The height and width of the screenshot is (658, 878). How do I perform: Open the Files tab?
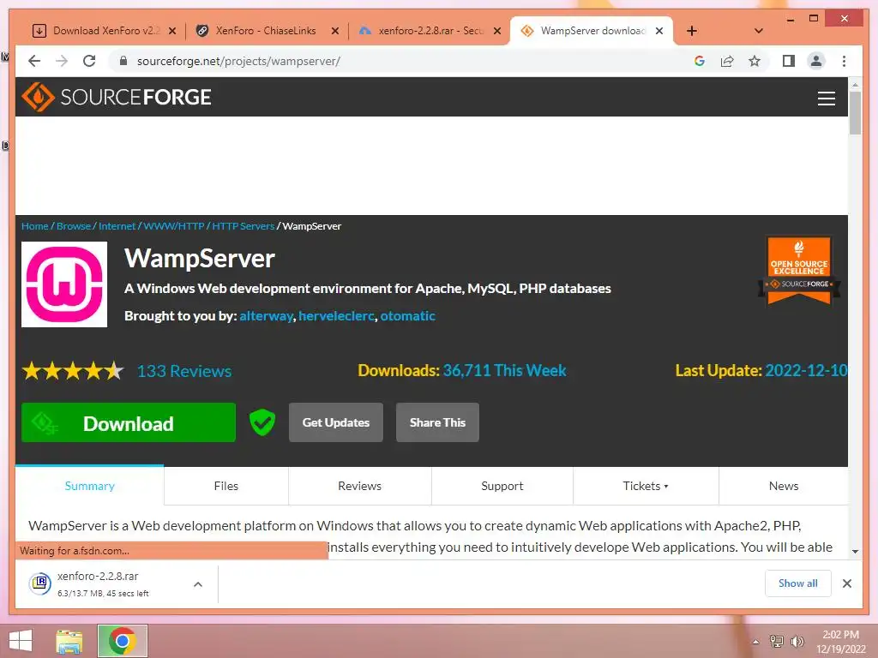pos(226,486)
